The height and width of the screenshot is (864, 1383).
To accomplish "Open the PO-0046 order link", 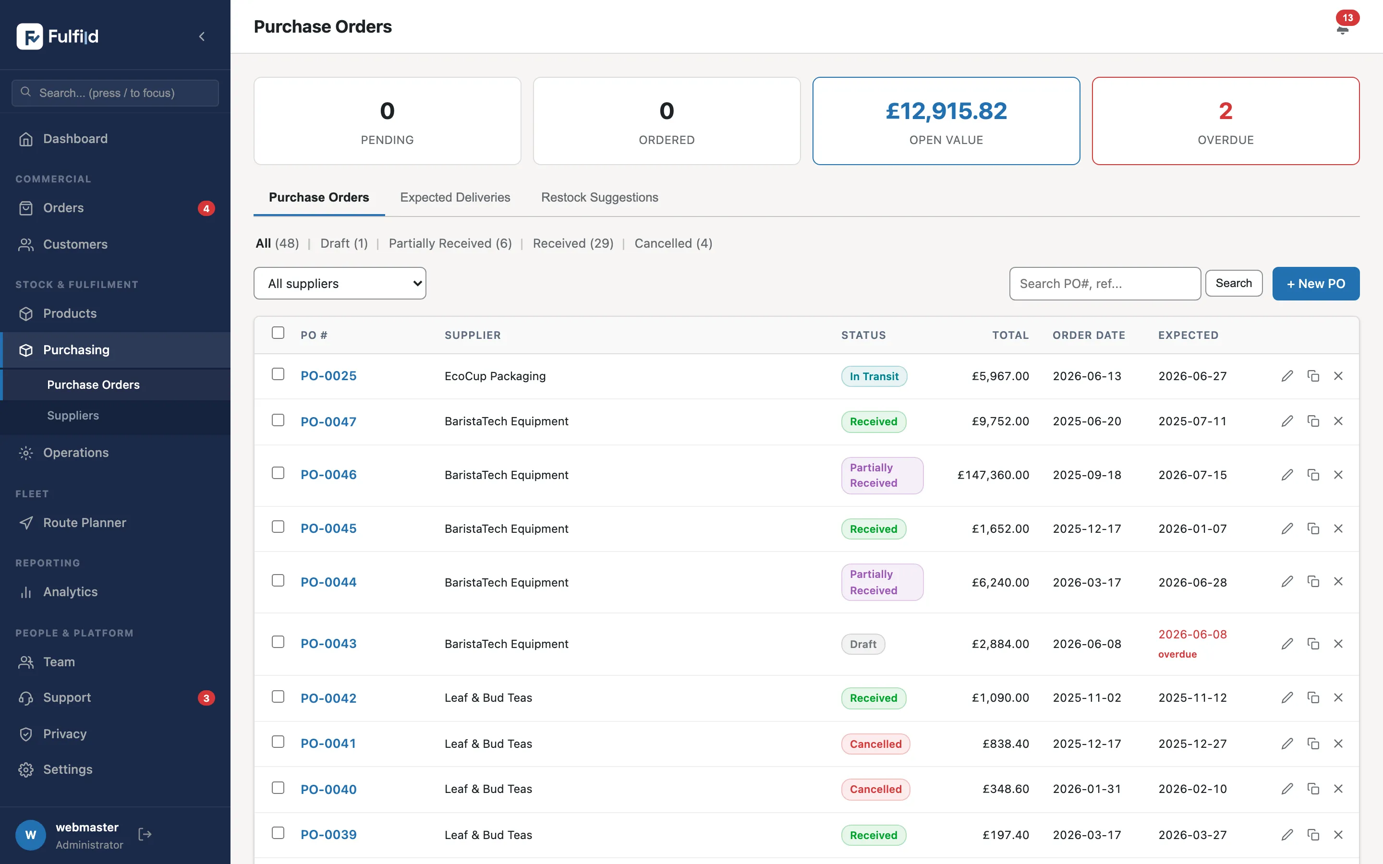I will pyautogui.click(x=328, y=475).
